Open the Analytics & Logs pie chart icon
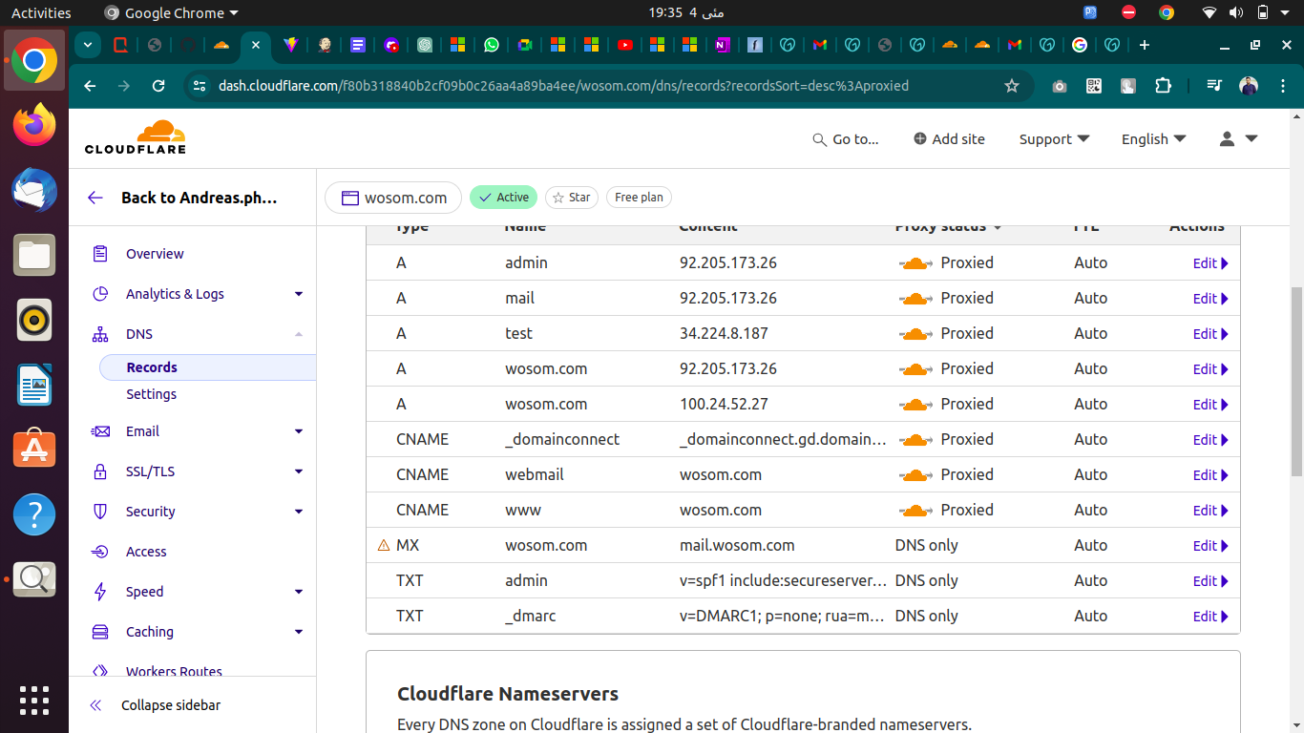 pyautogui.click(x=100, y=294)
